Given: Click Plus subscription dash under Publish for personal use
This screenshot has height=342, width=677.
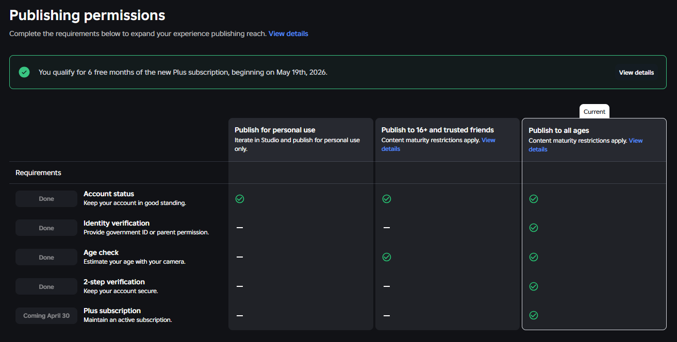Looking at the screenshot, I should pyautogui.click(x=240, y=315).
